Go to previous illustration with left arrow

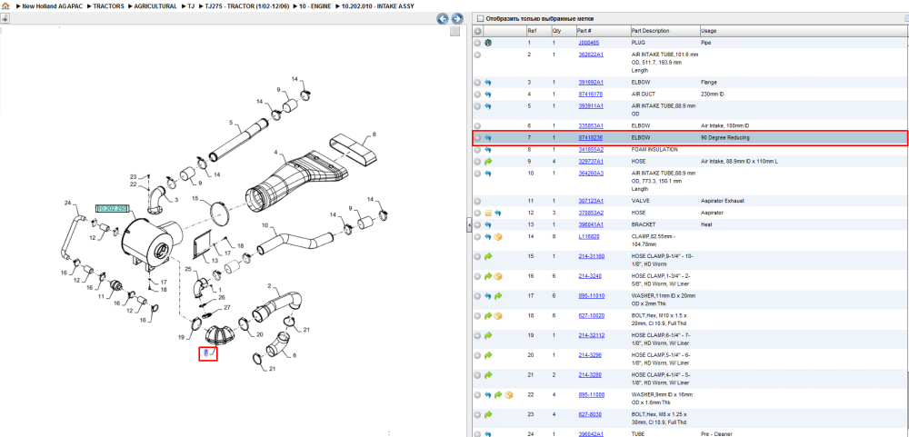pos(443,18)
